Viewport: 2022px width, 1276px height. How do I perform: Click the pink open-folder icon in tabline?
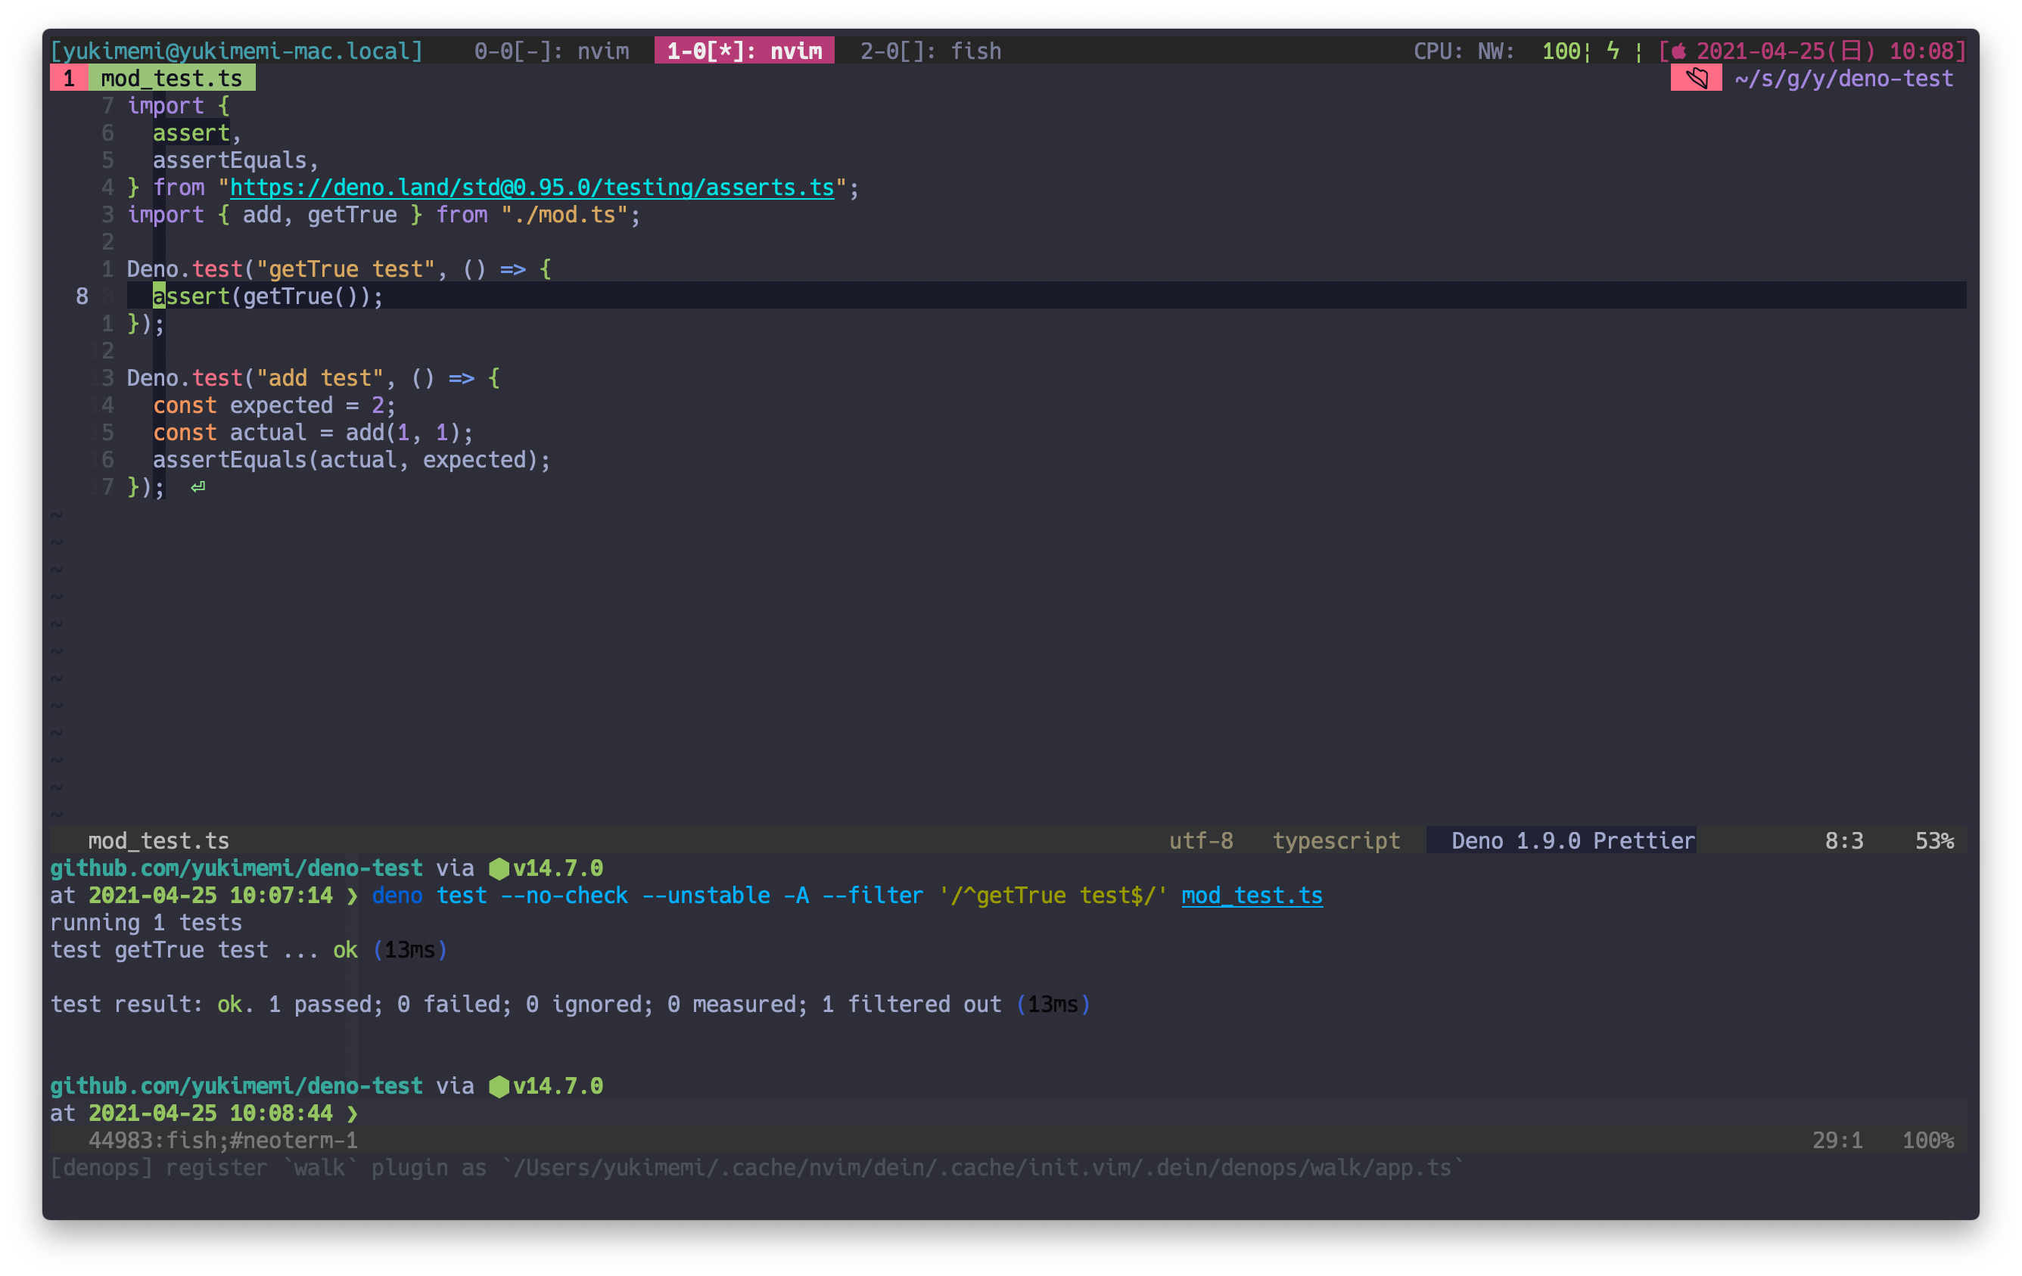click(1696, 78)
